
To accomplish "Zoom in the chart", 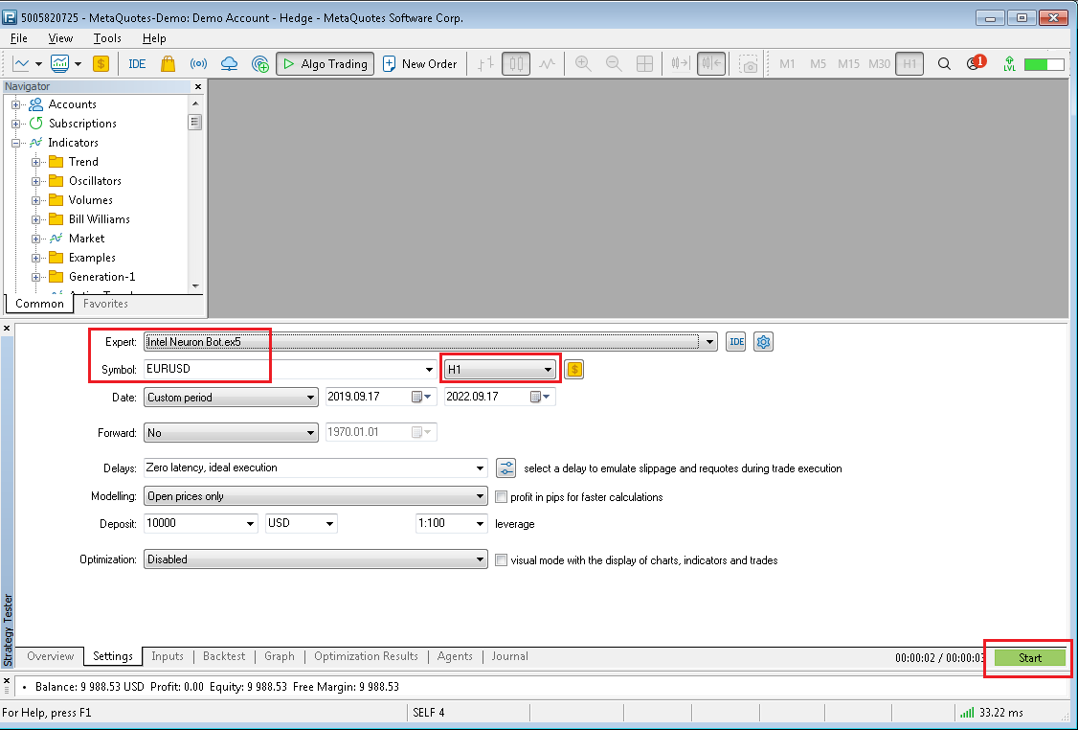I will tap(583, 64).
